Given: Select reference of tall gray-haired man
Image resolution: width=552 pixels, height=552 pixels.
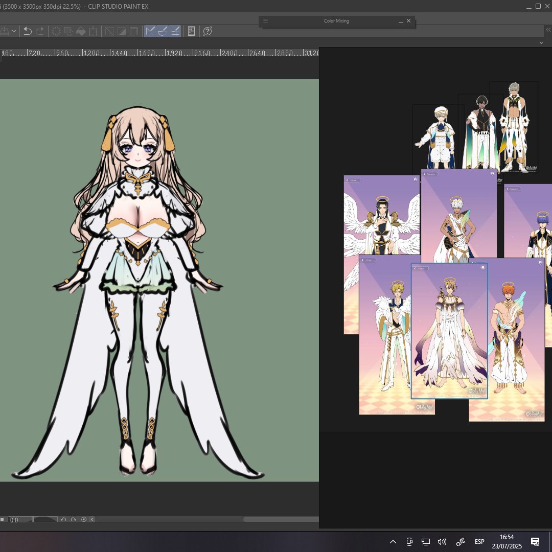Looking at the screenshot, I should tap(515, 127).
